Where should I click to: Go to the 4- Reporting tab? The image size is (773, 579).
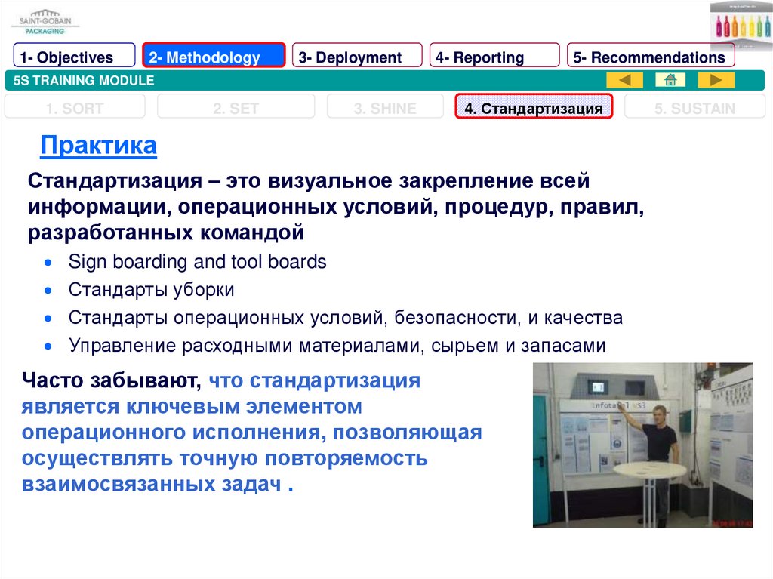[494, 57]
